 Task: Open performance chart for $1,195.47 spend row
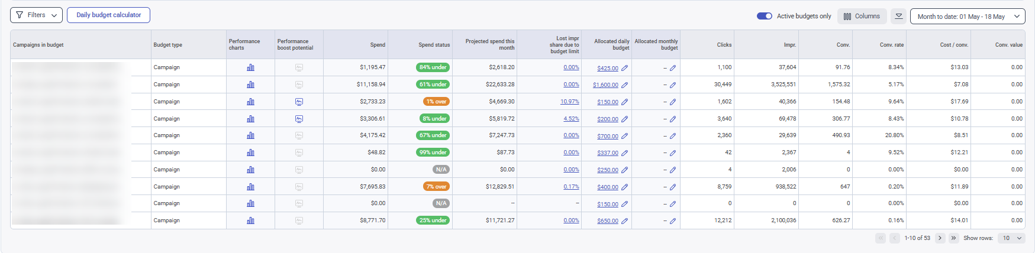tap(250, 67)
